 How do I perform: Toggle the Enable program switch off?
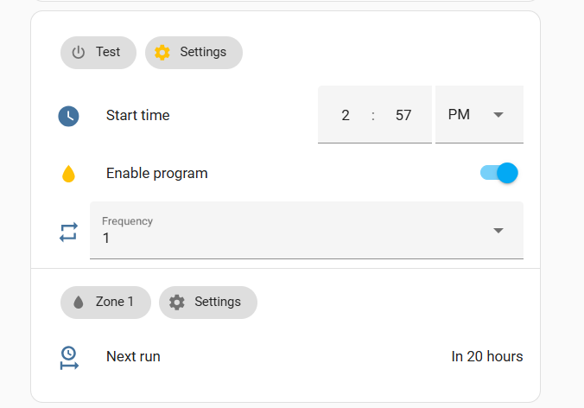(499, 173)
